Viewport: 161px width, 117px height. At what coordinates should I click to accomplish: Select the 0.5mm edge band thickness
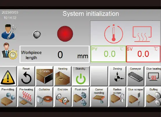click(x=44, y=76)
